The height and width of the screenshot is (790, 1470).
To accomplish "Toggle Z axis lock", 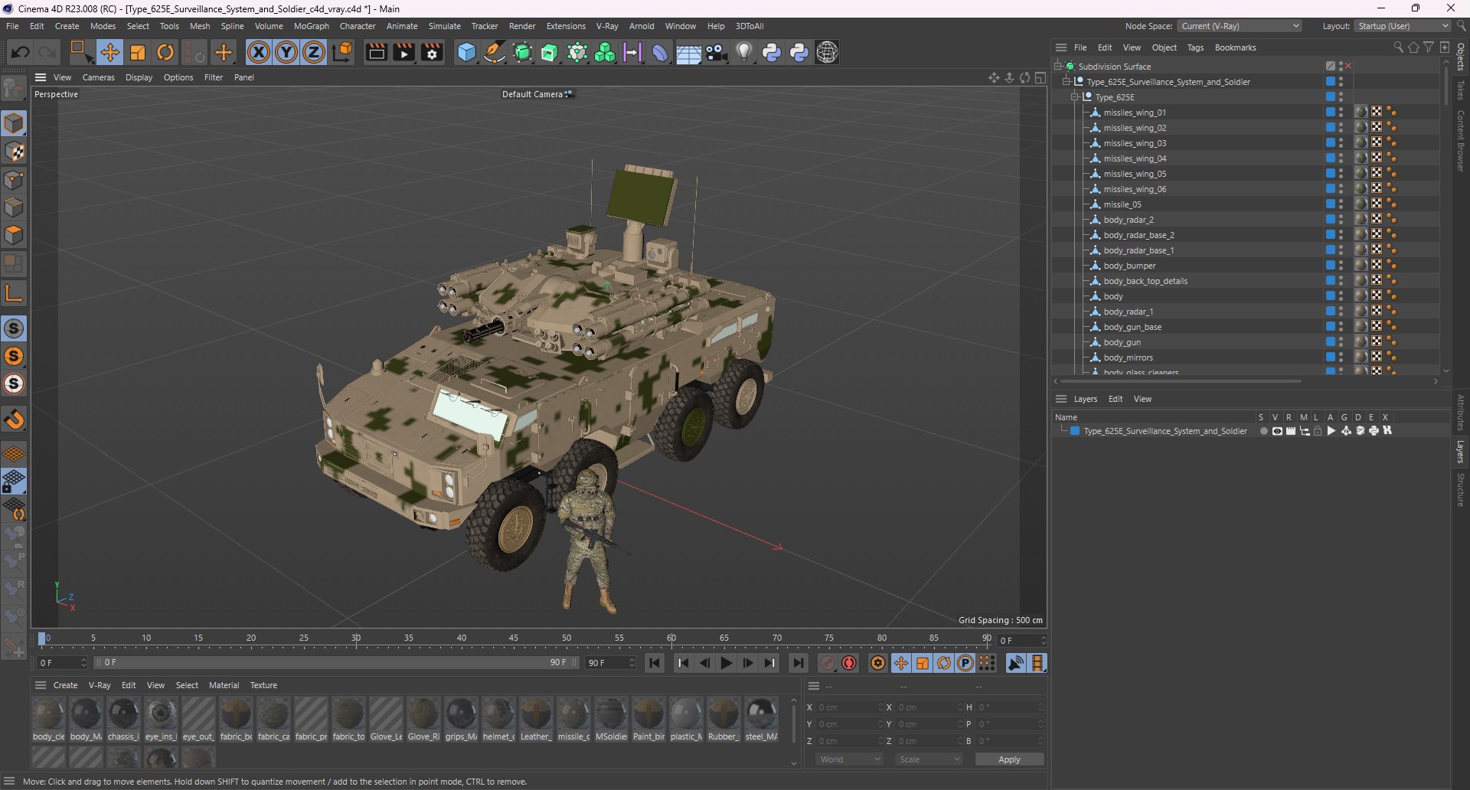I will 314,52.
